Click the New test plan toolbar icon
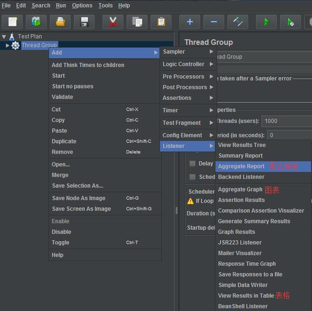The width and height of the screenshot is (312, 311). pyautogui.click(x=13, y=22)
